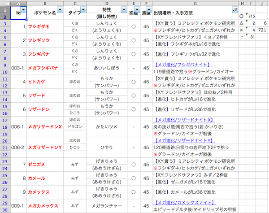Click エピソードデルタ後:タイドリップ号の甲板 cell
The image size is (269, 213).
[x=195, y=209]
